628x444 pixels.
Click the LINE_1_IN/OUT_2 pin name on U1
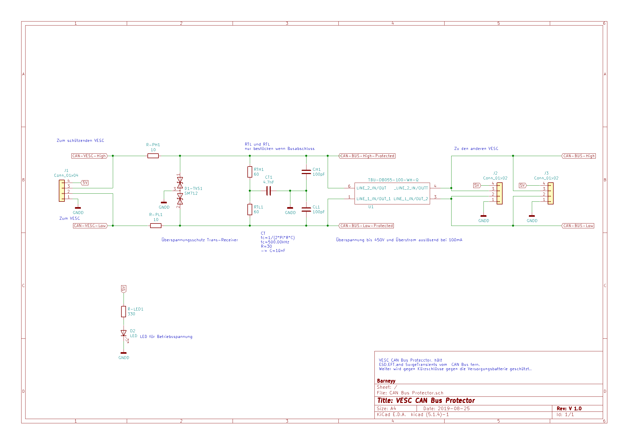coord(410,199)
